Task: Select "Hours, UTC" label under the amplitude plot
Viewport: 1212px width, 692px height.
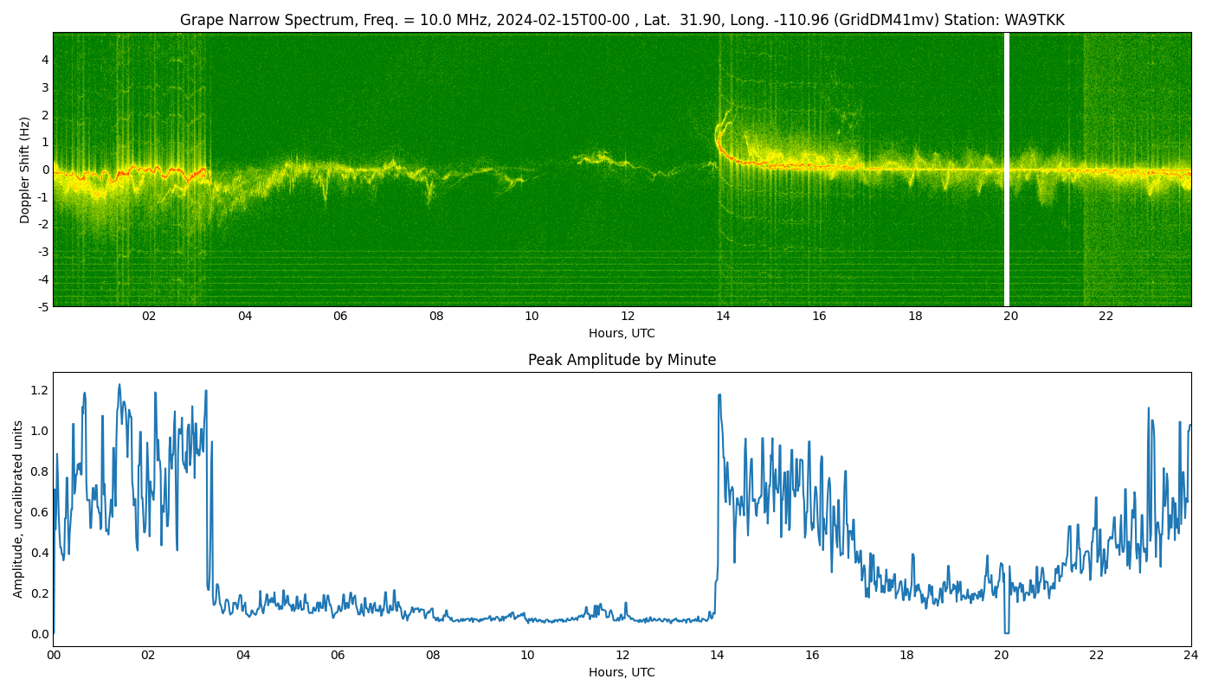Action: pyautogui.click(x=622, y=672)
